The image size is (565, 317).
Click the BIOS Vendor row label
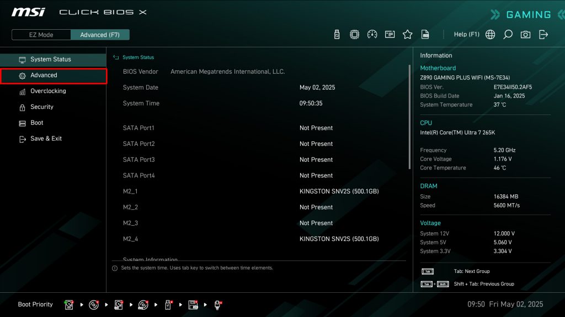coord(141,72)
